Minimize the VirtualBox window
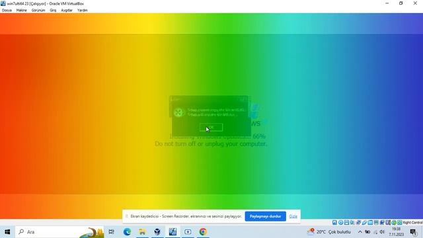Viewport: 423px width, 238px height. tap(387, 3)
